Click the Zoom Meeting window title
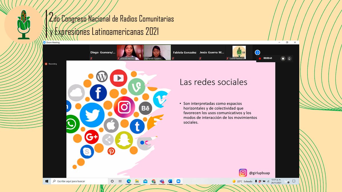The image size is (342, 192). click(x=53, y=42)
